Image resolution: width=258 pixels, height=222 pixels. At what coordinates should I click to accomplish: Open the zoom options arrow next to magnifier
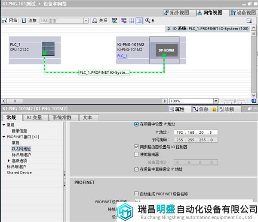(x=153, y=21)
